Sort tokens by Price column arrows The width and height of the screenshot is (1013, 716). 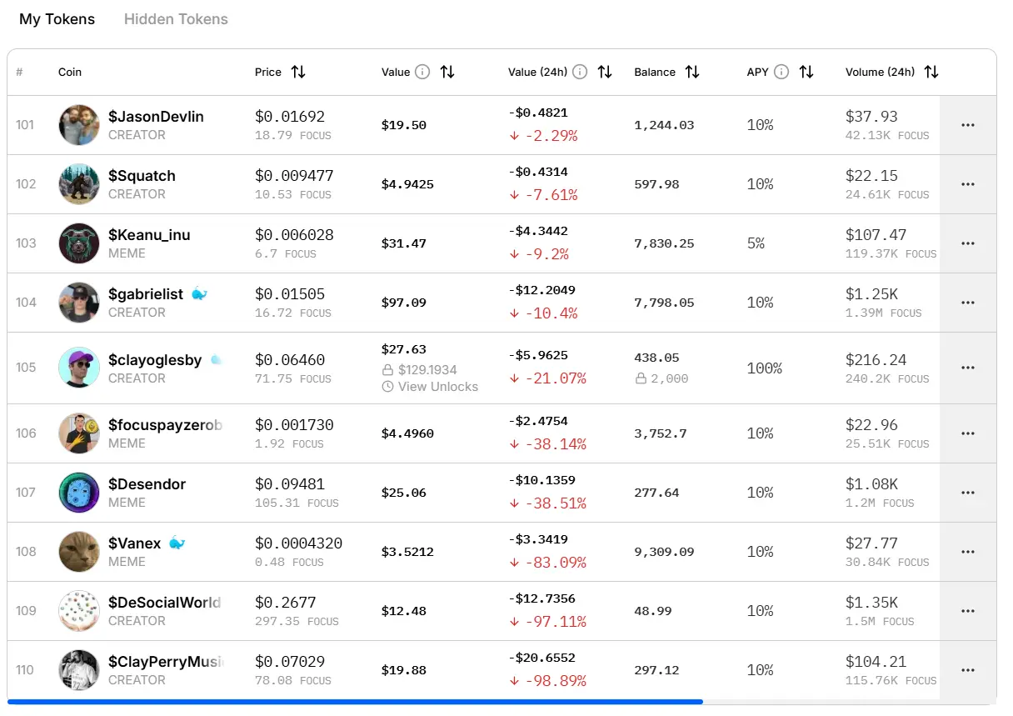tap(298, 72)
